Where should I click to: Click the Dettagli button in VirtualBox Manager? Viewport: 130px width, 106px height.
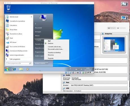(111, 28)
